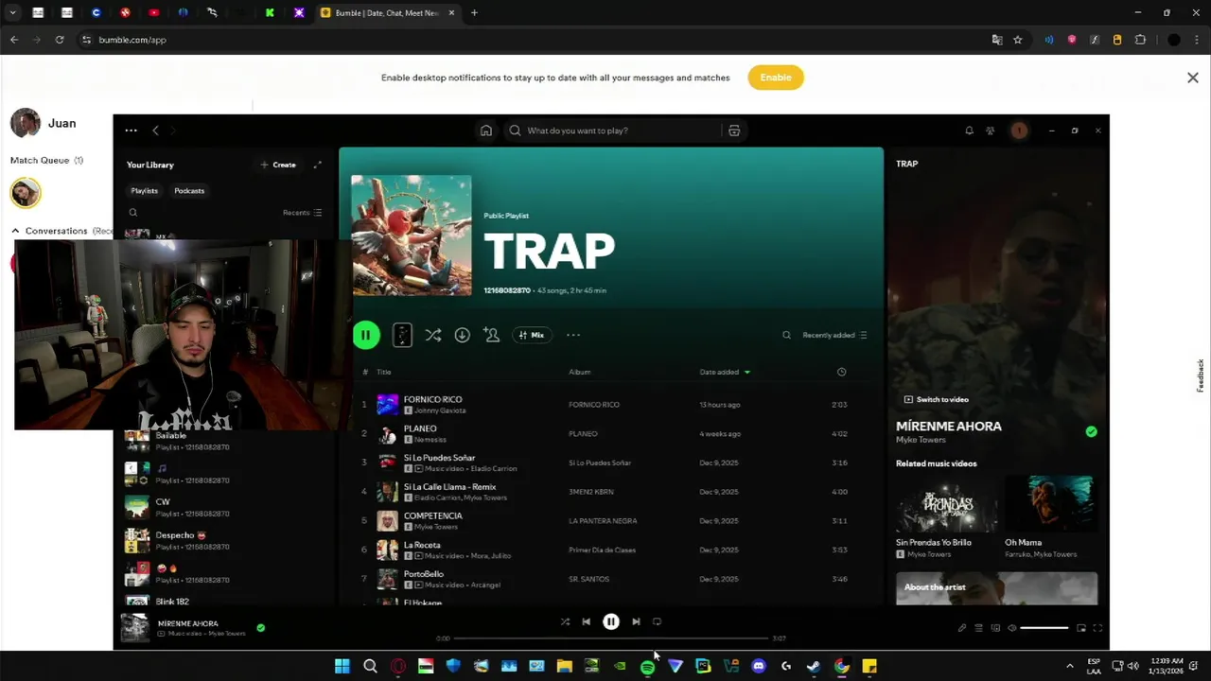Toggle the playlist preview thumbnail button
Viewport: 1211px width, 681px height.
pos(402,335)
